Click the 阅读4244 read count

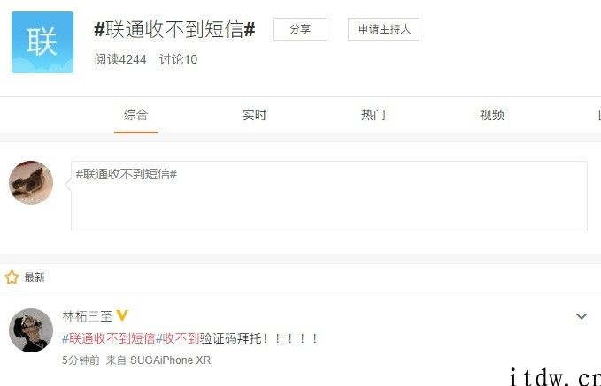[x=120, y=59]
